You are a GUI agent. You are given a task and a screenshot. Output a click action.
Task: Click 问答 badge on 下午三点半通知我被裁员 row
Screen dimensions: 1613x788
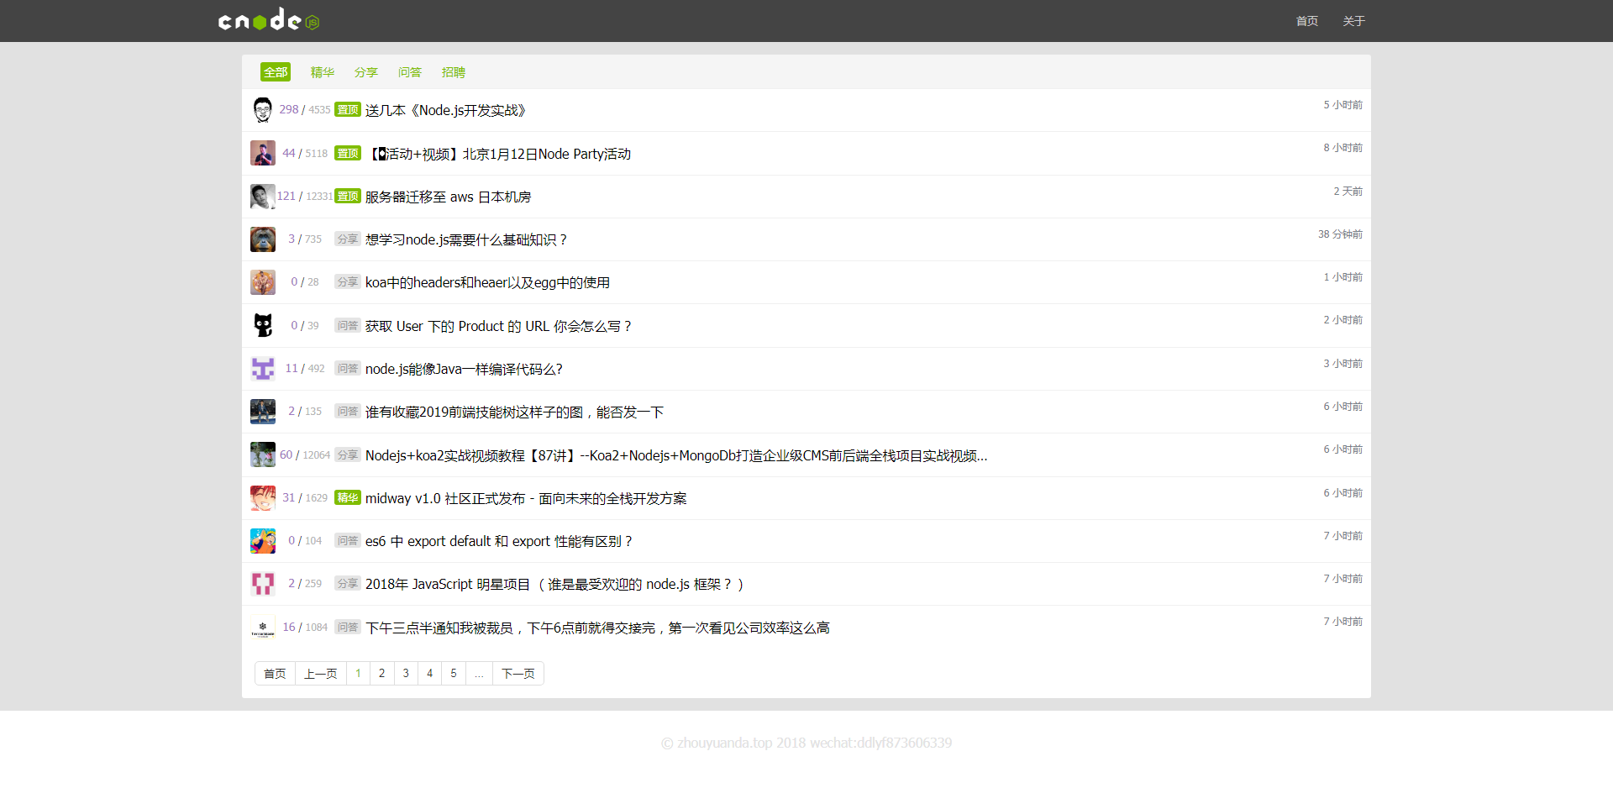click(x=348, y=627)
